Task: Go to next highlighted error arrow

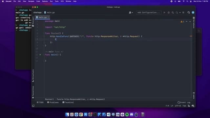Action: click(190, 22)
